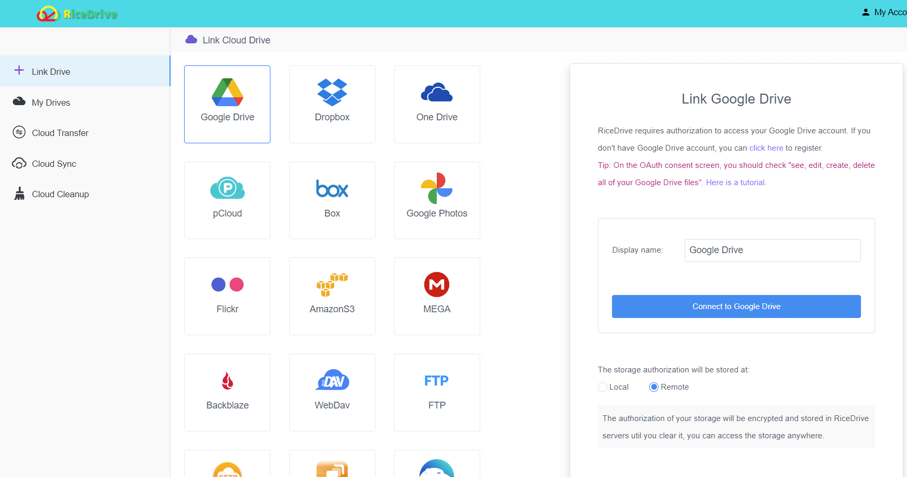Choose the Dropbox card
This screenshot has width=907, height=477.
point(332,104)
